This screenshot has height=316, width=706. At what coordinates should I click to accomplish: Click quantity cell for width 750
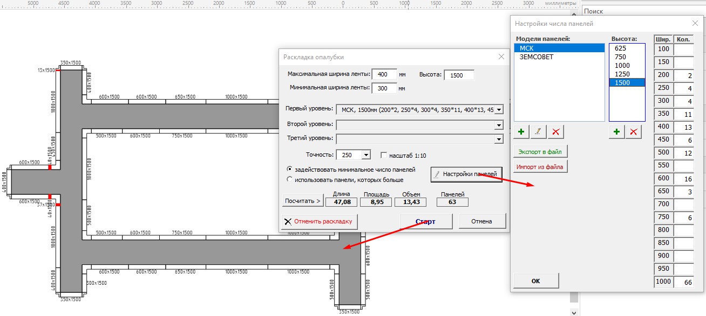(683, 217)
